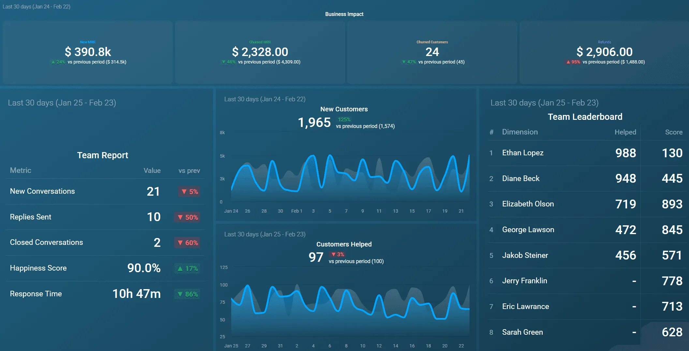
Task: Sort leaderboard by Helped column header
Action: click(625, 132)
